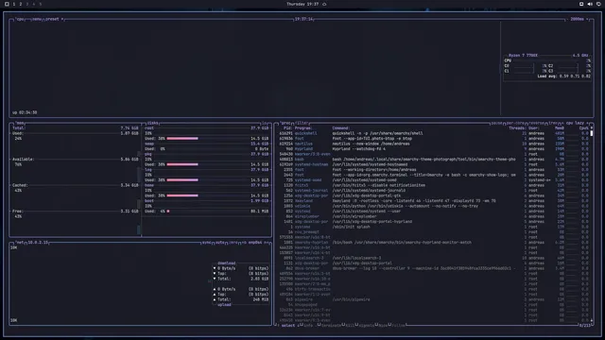Select the localsearch-3 process row
This screenshot has width=605, height=340.
(434, 258)
